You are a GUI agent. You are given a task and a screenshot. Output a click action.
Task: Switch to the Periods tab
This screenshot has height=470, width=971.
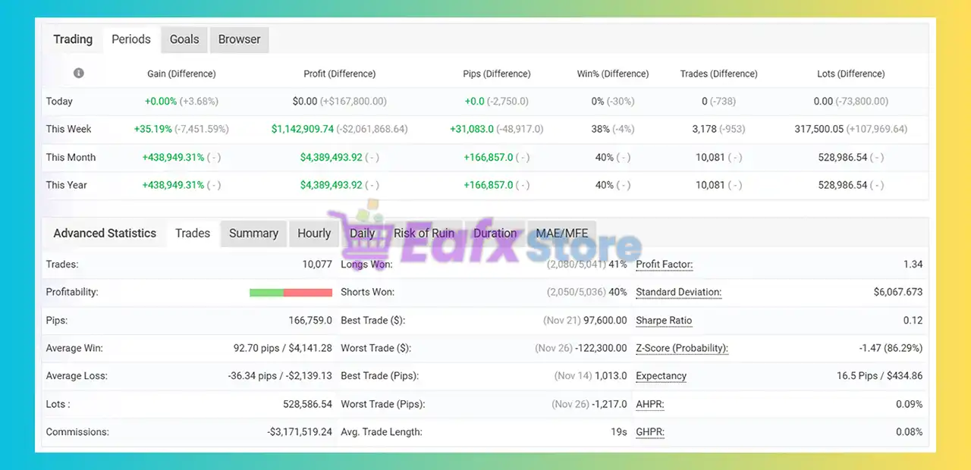[130, 39]
